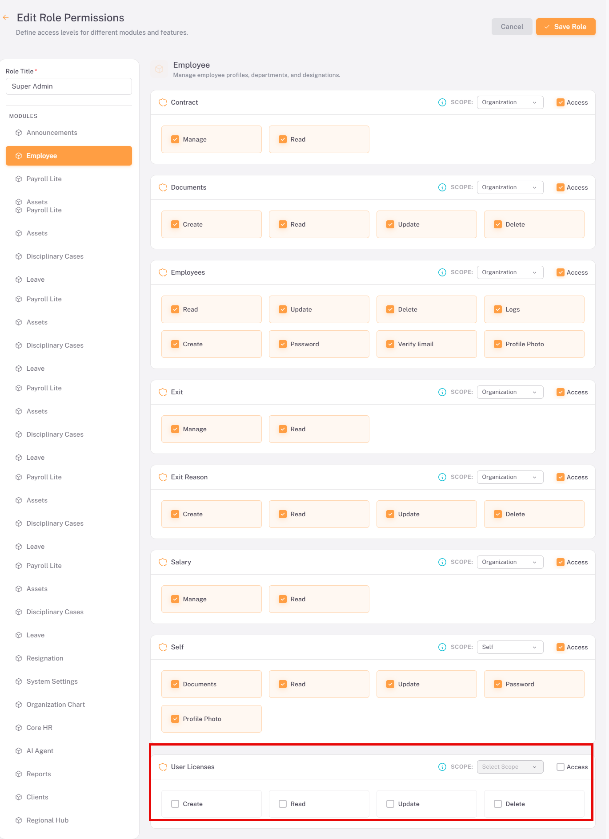Click the Save Role button
Image resolution: width=609 pixels, height=839 pixels.
point(565,27)
